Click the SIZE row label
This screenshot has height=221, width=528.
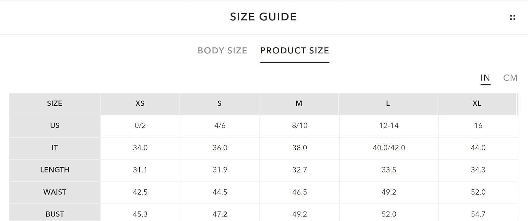[55, 104]
